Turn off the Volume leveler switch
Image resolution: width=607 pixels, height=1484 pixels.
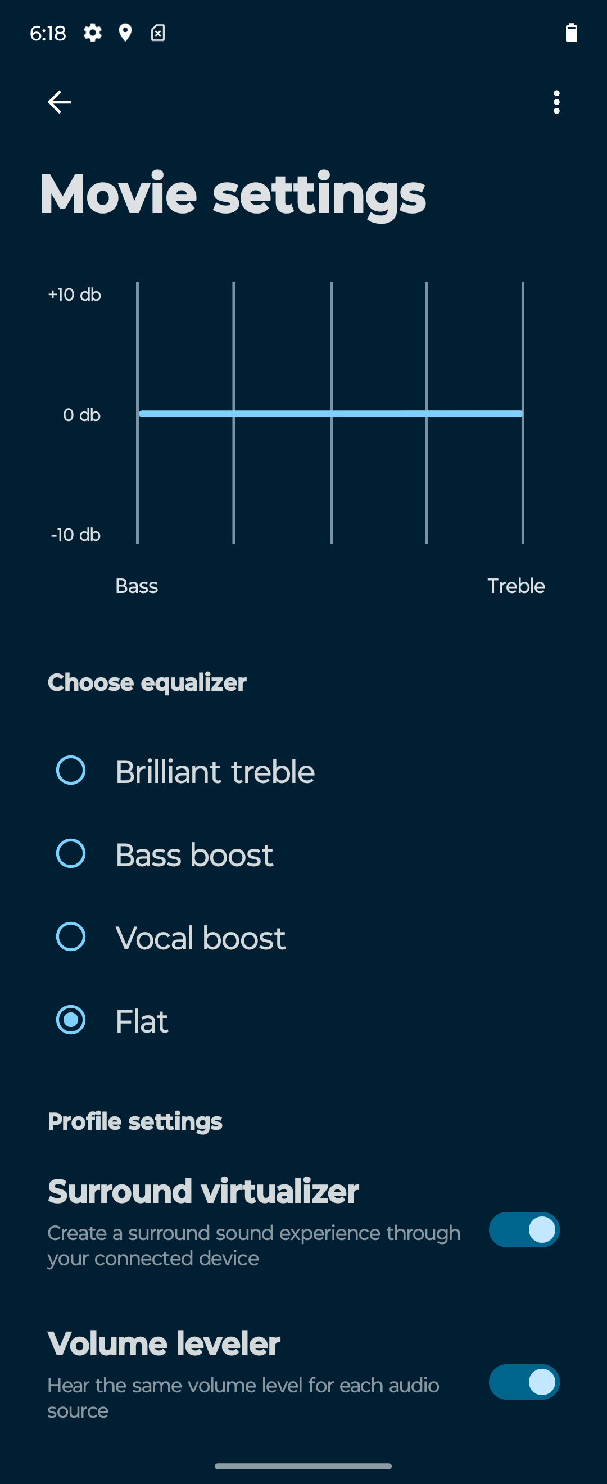pos(524,1382)
